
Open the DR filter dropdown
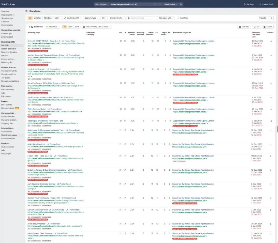104,18
